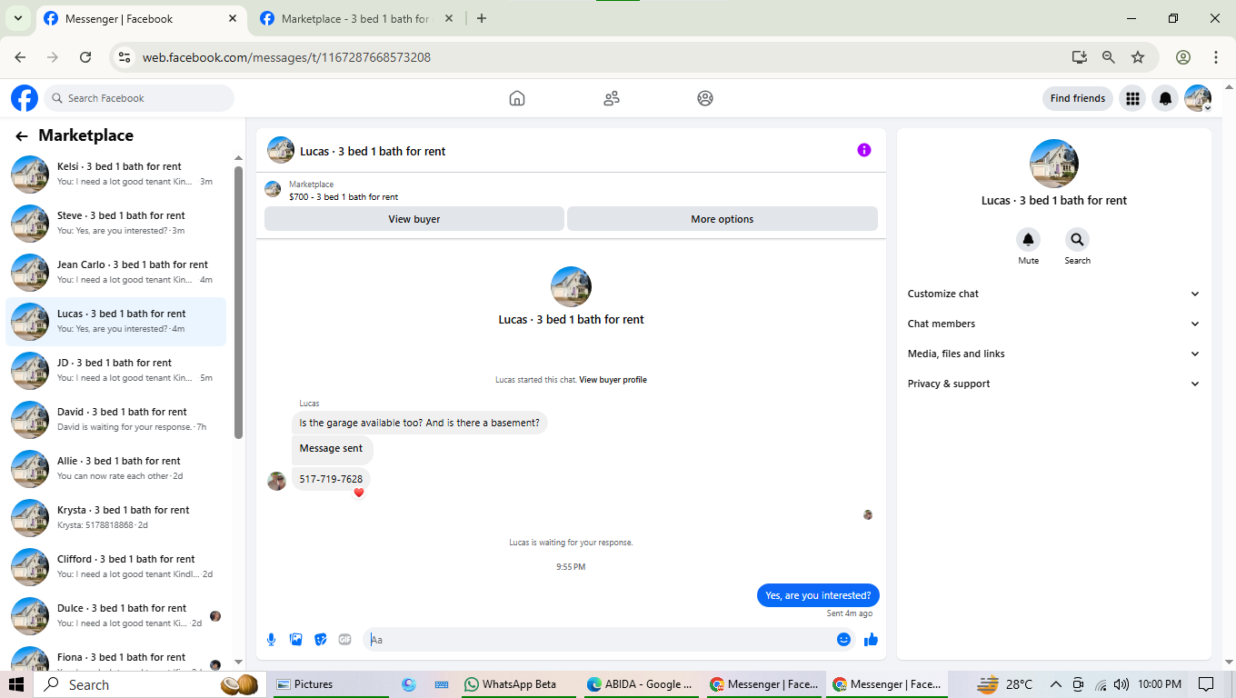View site information icon in address bar
This screenshot has height=698, width=1236.
(125, 57)
